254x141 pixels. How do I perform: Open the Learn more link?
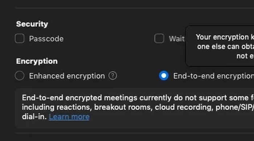tap(69, 117)
